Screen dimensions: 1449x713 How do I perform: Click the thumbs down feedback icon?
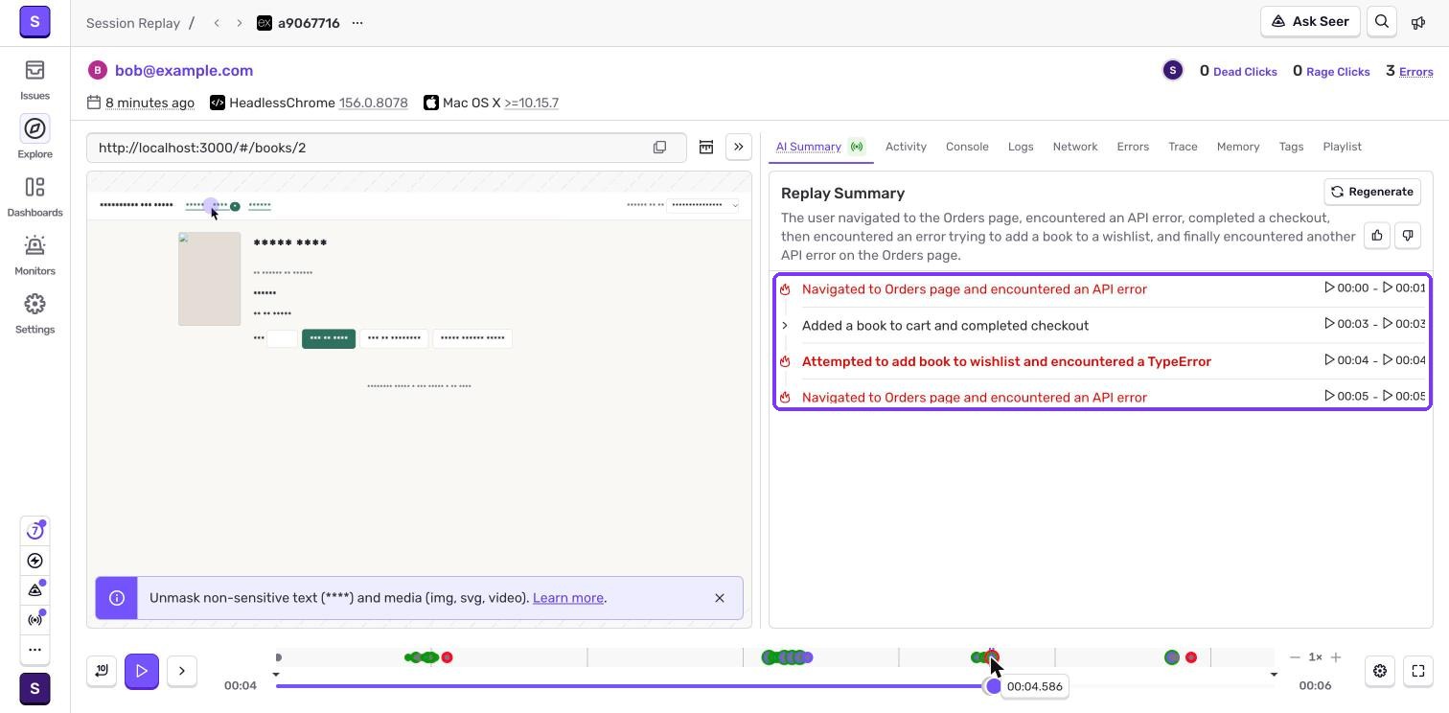(1408, 236)
